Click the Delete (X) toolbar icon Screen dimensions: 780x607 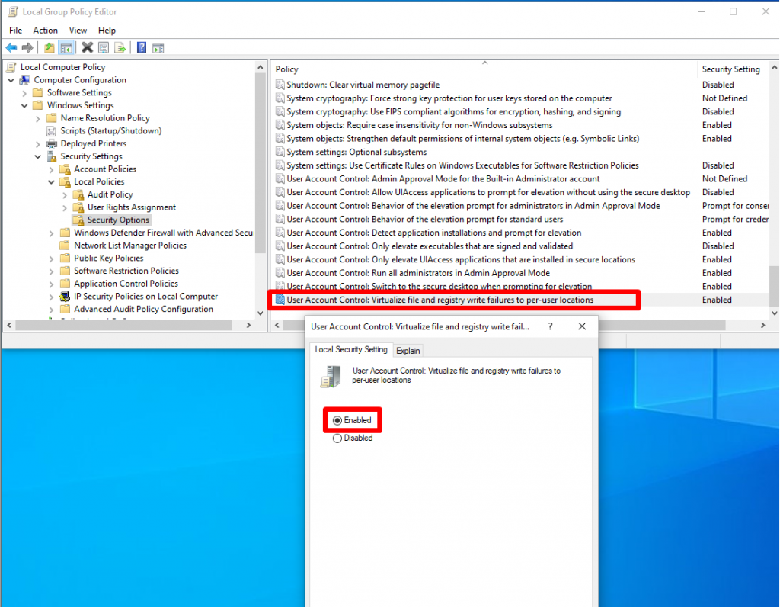click(86, 47)
